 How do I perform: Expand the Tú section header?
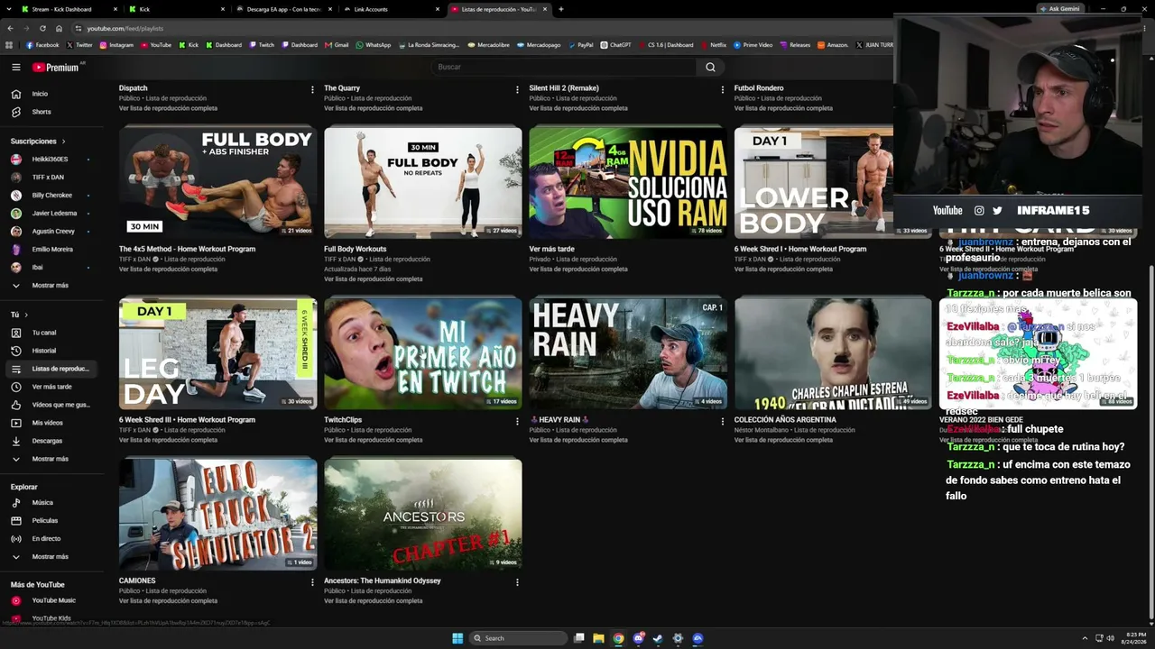click(19, 315)
